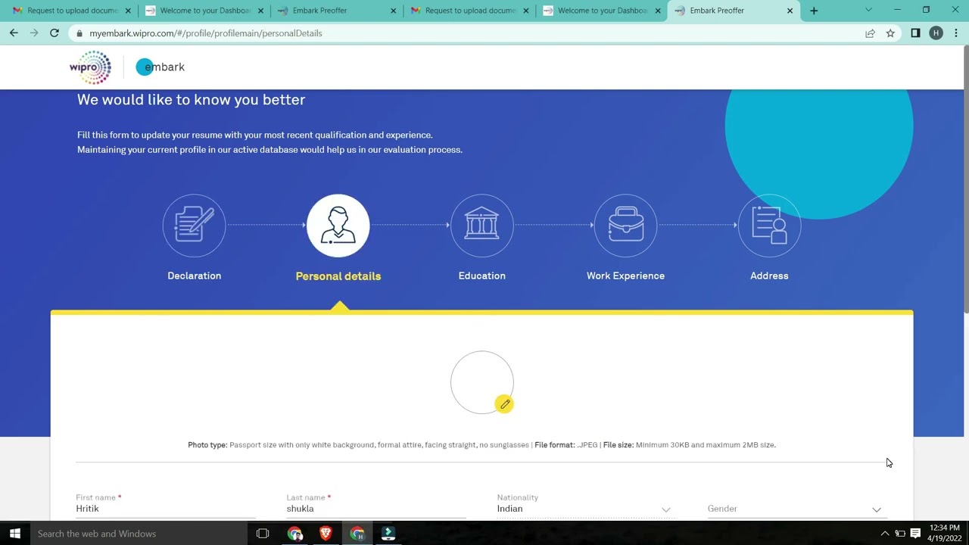Edit the First name field Hritik
The height and width of the screenshot is (545, 969).
[165, 509]
